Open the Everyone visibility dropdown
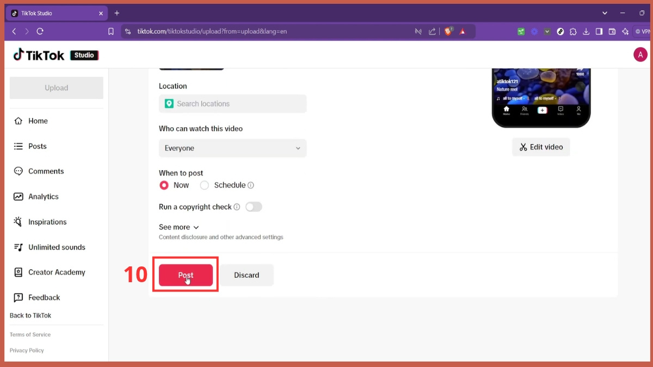The height and width of the screenshot is (367, 653). 233,148
